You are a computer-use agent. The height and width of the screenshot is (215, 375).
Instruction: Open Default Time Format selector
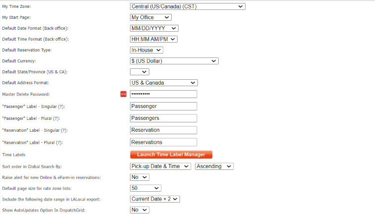[x=153, y=39]
